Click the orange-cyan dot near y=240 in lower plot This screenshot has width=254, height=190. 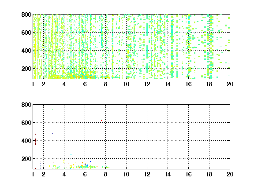coord(71,155)
